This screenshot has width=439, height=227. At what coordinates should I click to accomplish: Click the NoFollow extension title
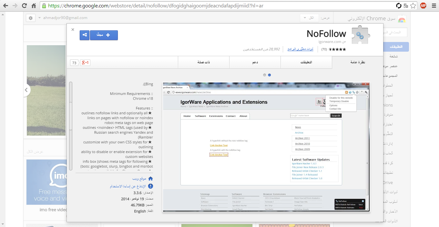[326, 33]
